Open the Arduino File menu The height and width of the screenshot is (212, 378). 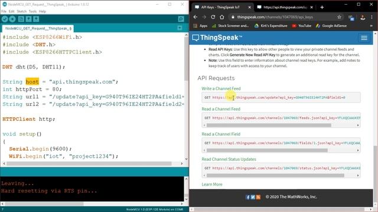4,11
